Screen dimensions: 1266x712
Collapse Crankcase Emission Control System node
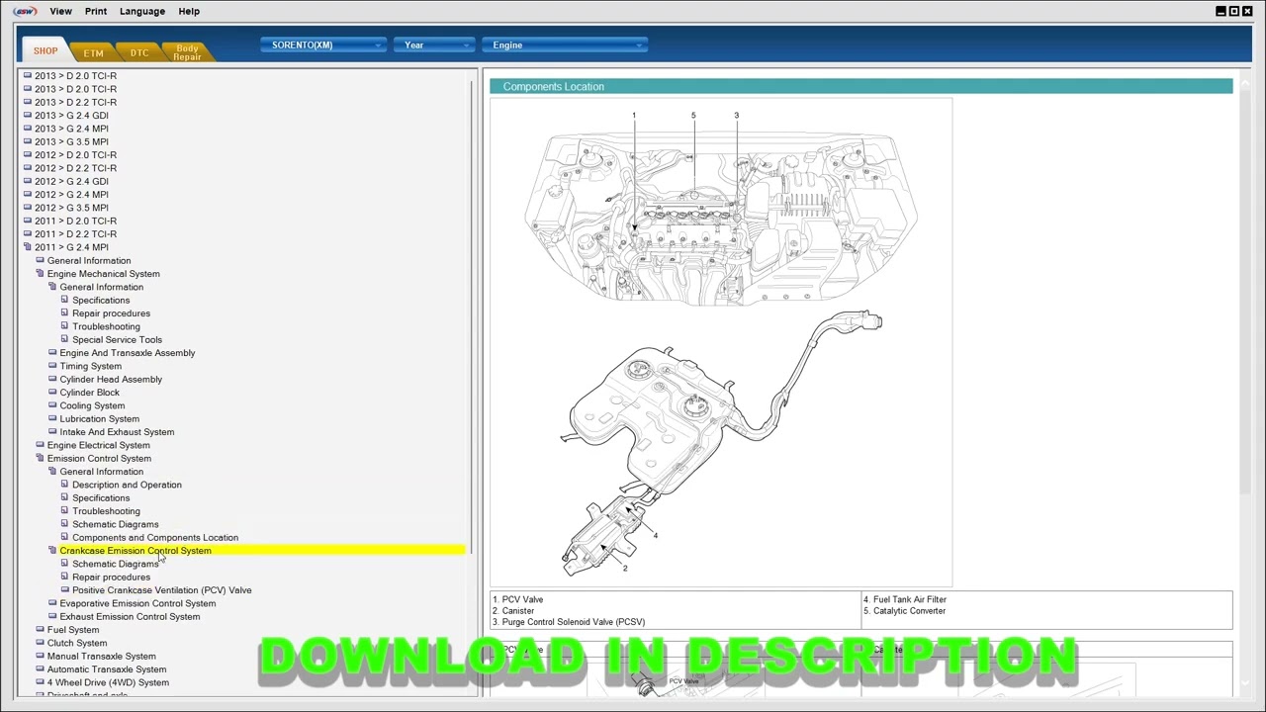tap(52, 551)
